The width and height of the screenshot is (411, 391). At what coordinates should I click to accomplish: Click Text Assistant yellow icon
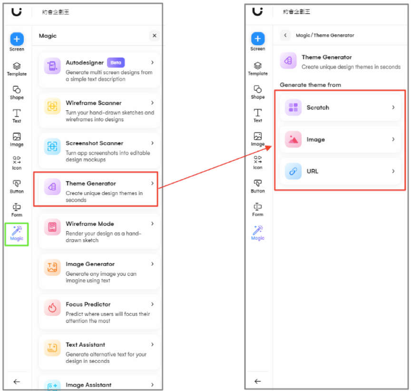[x=52, y=348]
